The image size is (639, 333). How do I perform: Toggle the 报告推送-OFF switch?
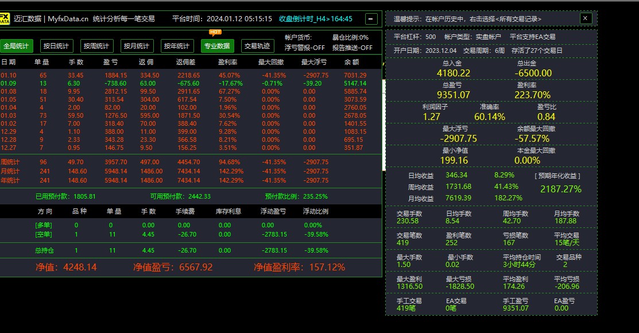coord(352,48)
